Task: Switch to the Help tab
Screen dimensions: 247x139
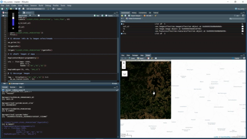Action: (142, 56)
